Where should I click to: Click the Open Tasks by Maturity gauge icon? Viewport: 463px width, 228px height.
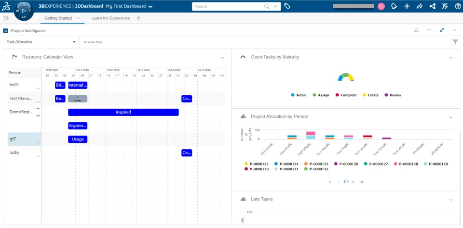243,57
